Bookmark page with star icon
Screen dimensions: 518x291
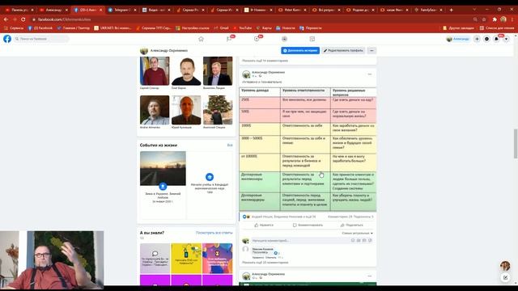point(484,19)
